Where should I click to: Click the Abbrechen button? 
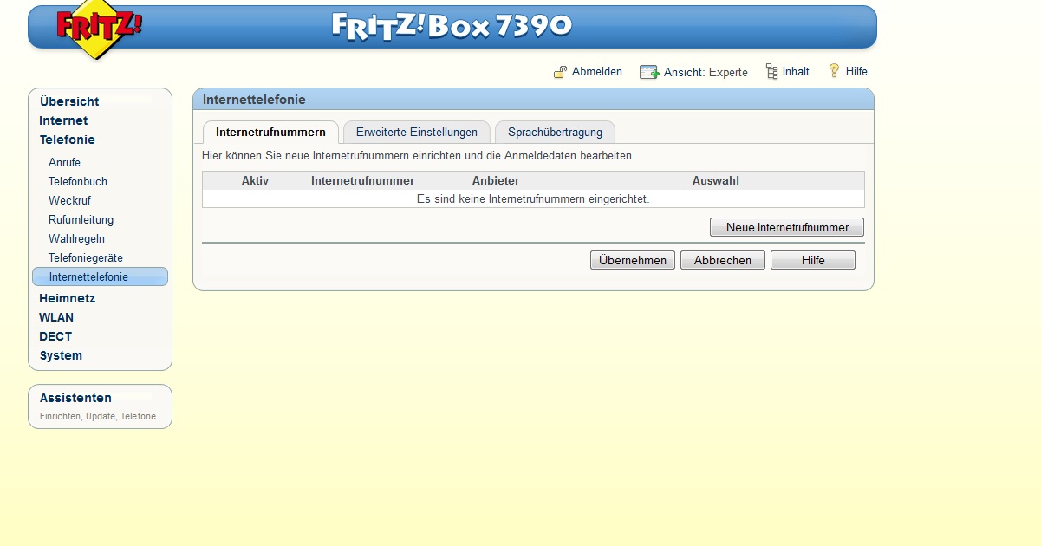click(723, 260)
